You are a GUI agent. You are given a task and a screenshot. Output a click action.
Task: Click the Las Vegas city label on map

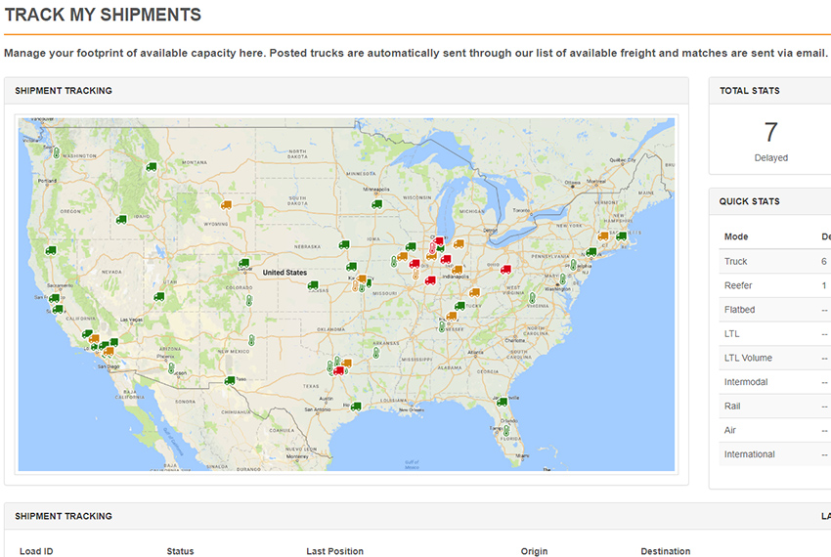[131, 321]
